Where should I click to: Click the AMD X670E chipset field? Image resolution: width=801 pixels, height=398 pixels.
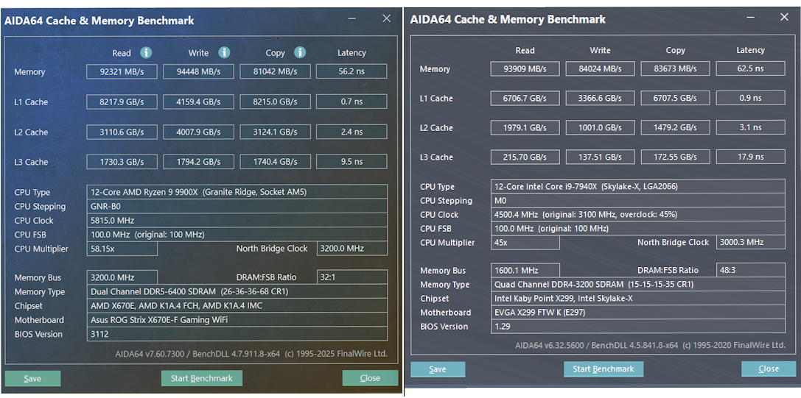(237, 305)
